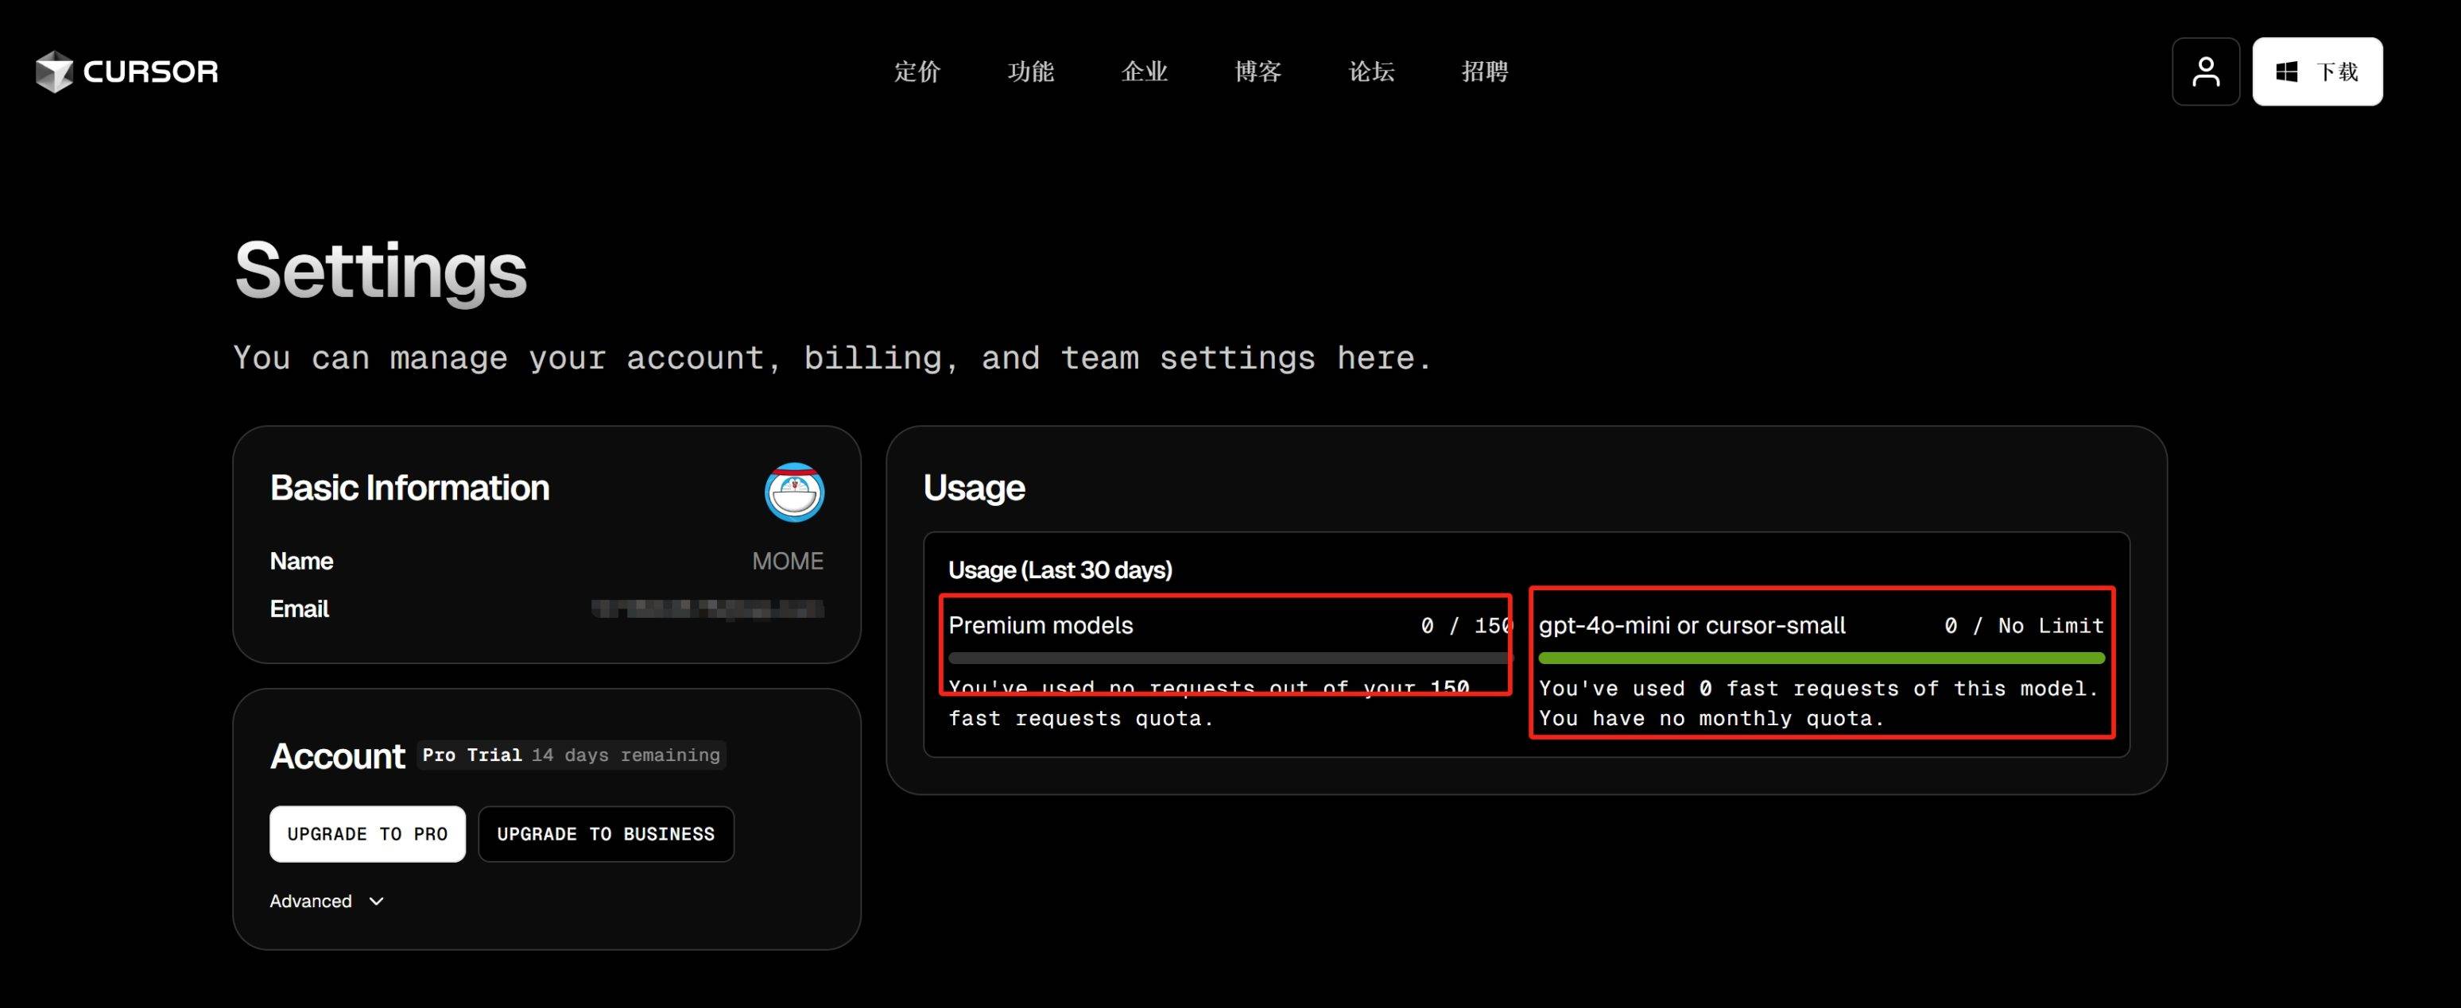Image resolution: width=2461 pixels, height=1008 pixels.
Task: Go to the 企业 enterprise page
Action: click(x=1145, y=71)
